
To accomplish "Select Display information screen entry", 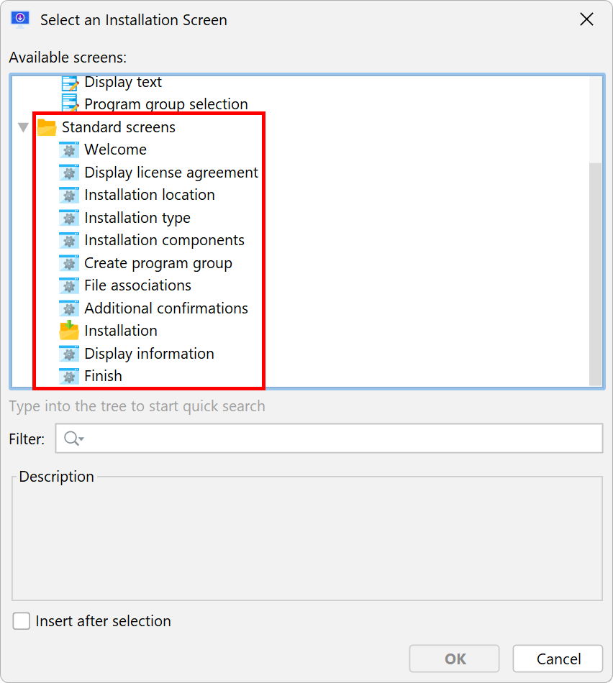I will [x=149, y=354].
